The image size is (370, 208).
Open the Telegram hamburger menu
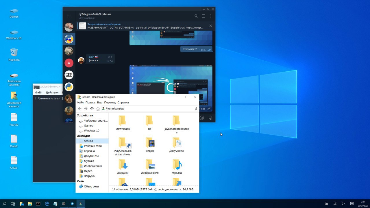[69, 16]
